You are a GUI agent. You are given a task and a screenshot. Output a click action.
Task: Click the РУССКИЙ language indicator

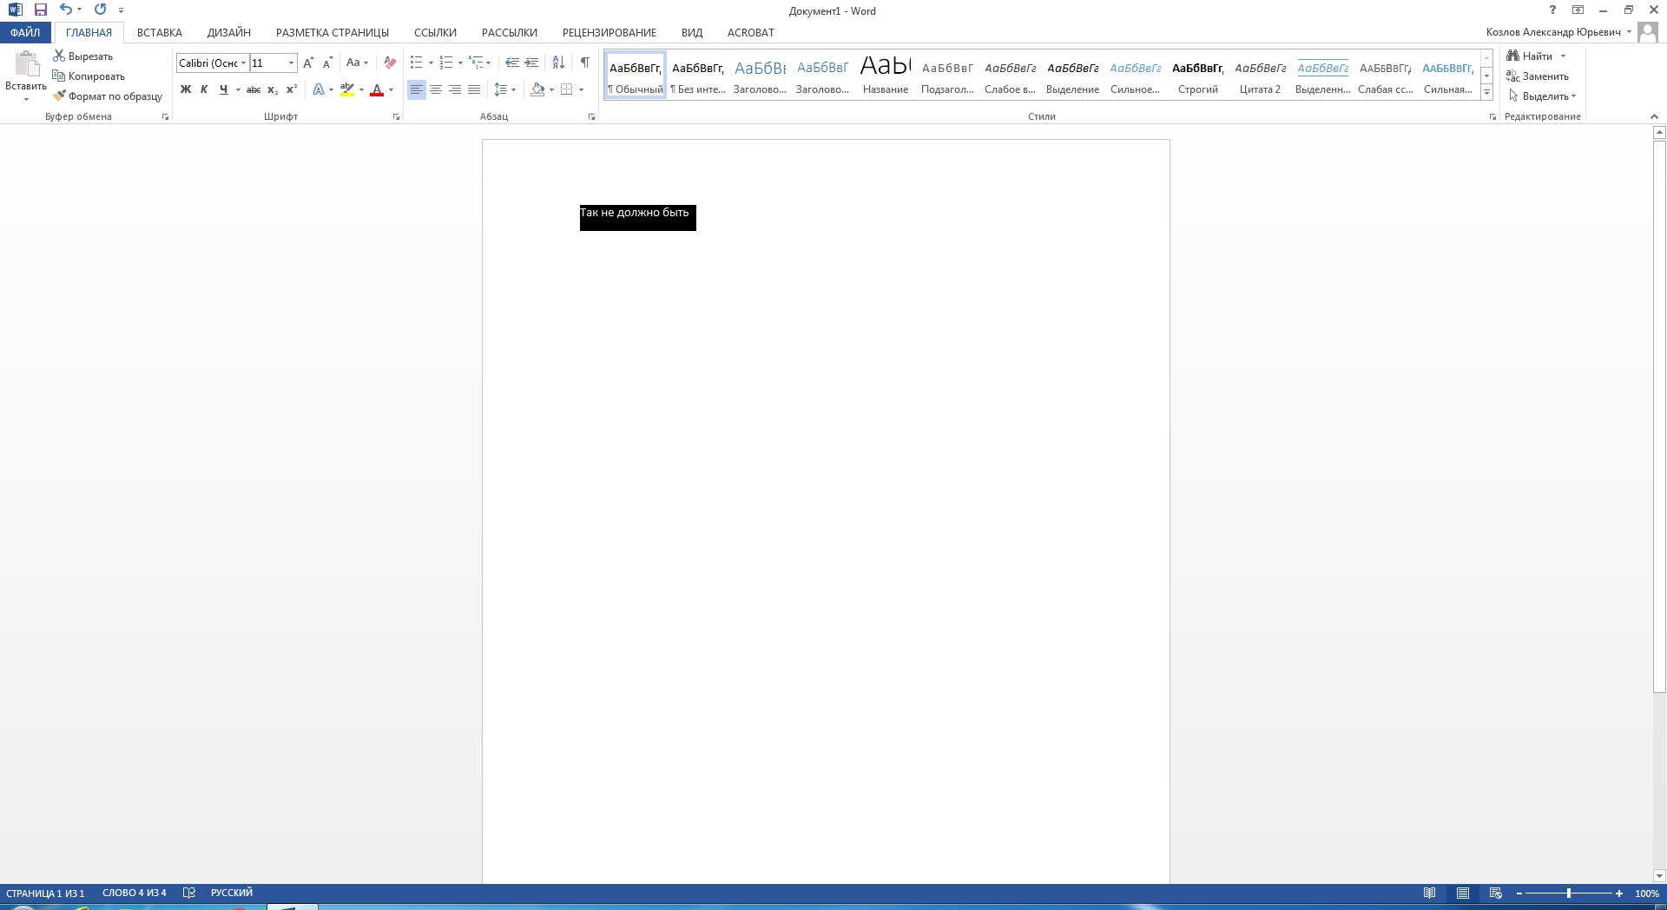[232, 893]
